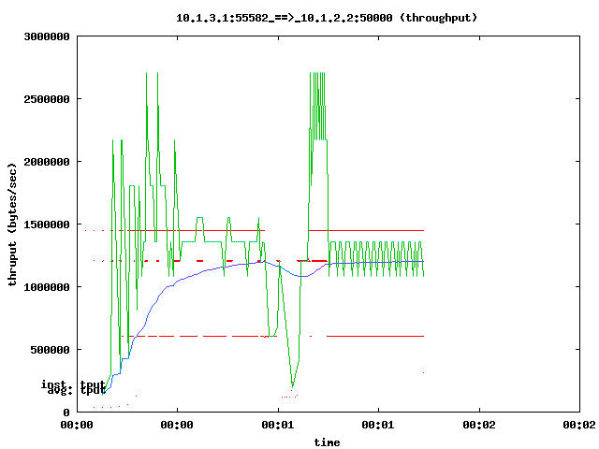Select the 2500000 y-axis tick label
The width and height of the screenshot is (599, 449).
point(48,99)
